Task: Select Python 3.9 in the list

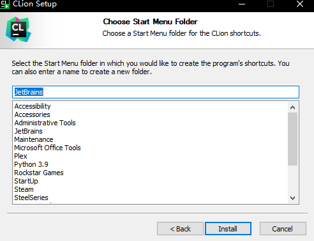Action: [x=31, y=164]
